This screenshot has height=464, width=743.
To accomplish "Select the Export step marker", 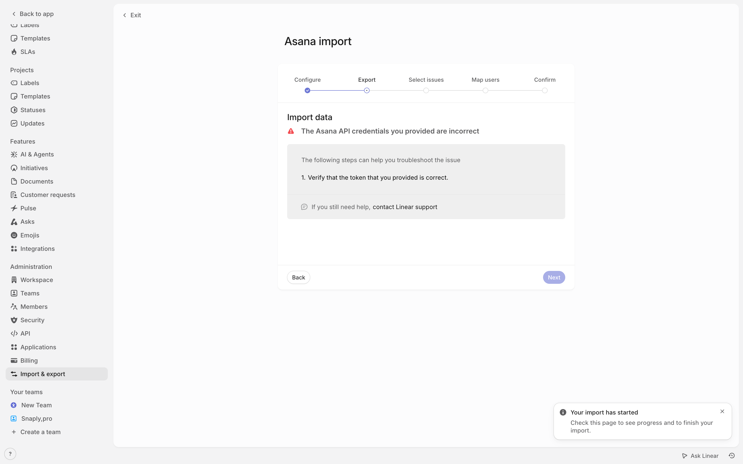I will [367, 90].
